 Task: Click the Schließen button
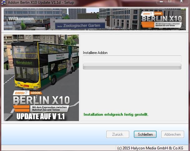tap(145, 134)
